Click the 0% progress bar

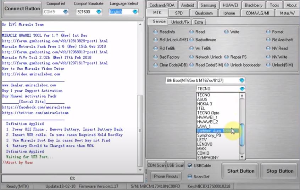[72, 179]
